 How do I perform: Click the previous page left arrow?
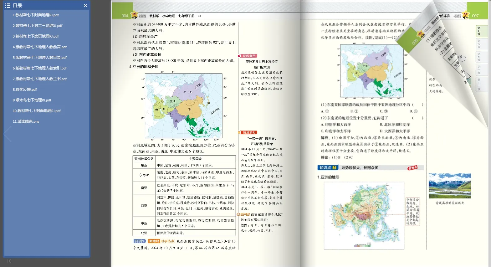click(8, 134)
